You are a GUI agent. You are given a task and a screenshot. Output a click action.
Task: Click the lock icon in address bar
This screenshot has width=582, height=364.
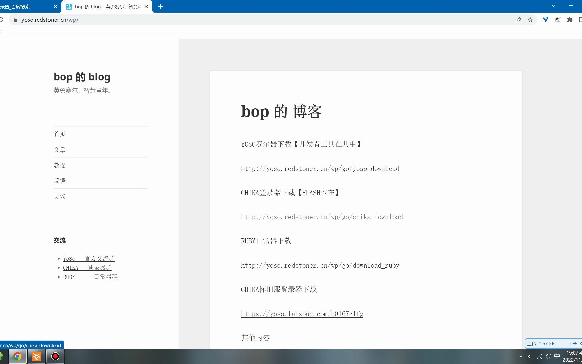(x=15, y=20)
